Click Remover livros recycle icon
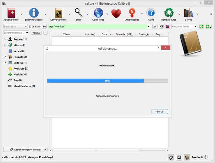The width and height of the screenshot is (215, 163). coord(169,13)
